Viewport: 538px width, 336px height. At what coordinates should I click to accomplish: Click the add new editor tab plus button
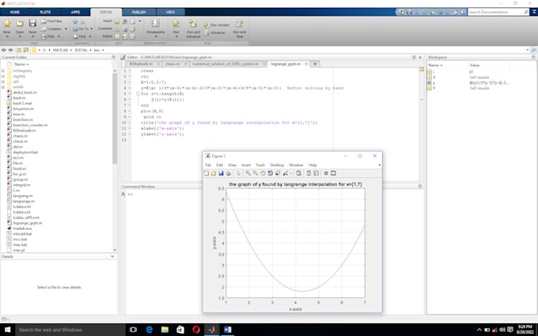pyautogui.click(x=315, y=64)
